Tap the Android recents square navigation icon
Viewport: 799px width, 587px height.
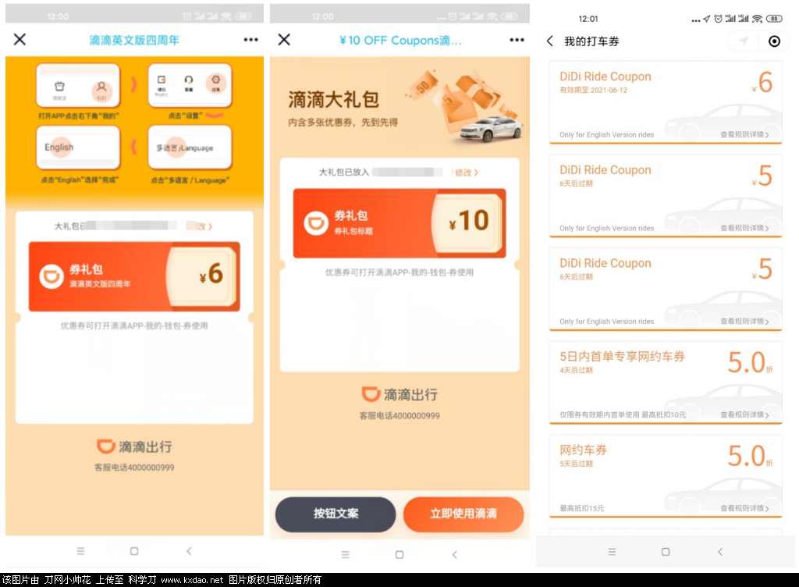666,551
